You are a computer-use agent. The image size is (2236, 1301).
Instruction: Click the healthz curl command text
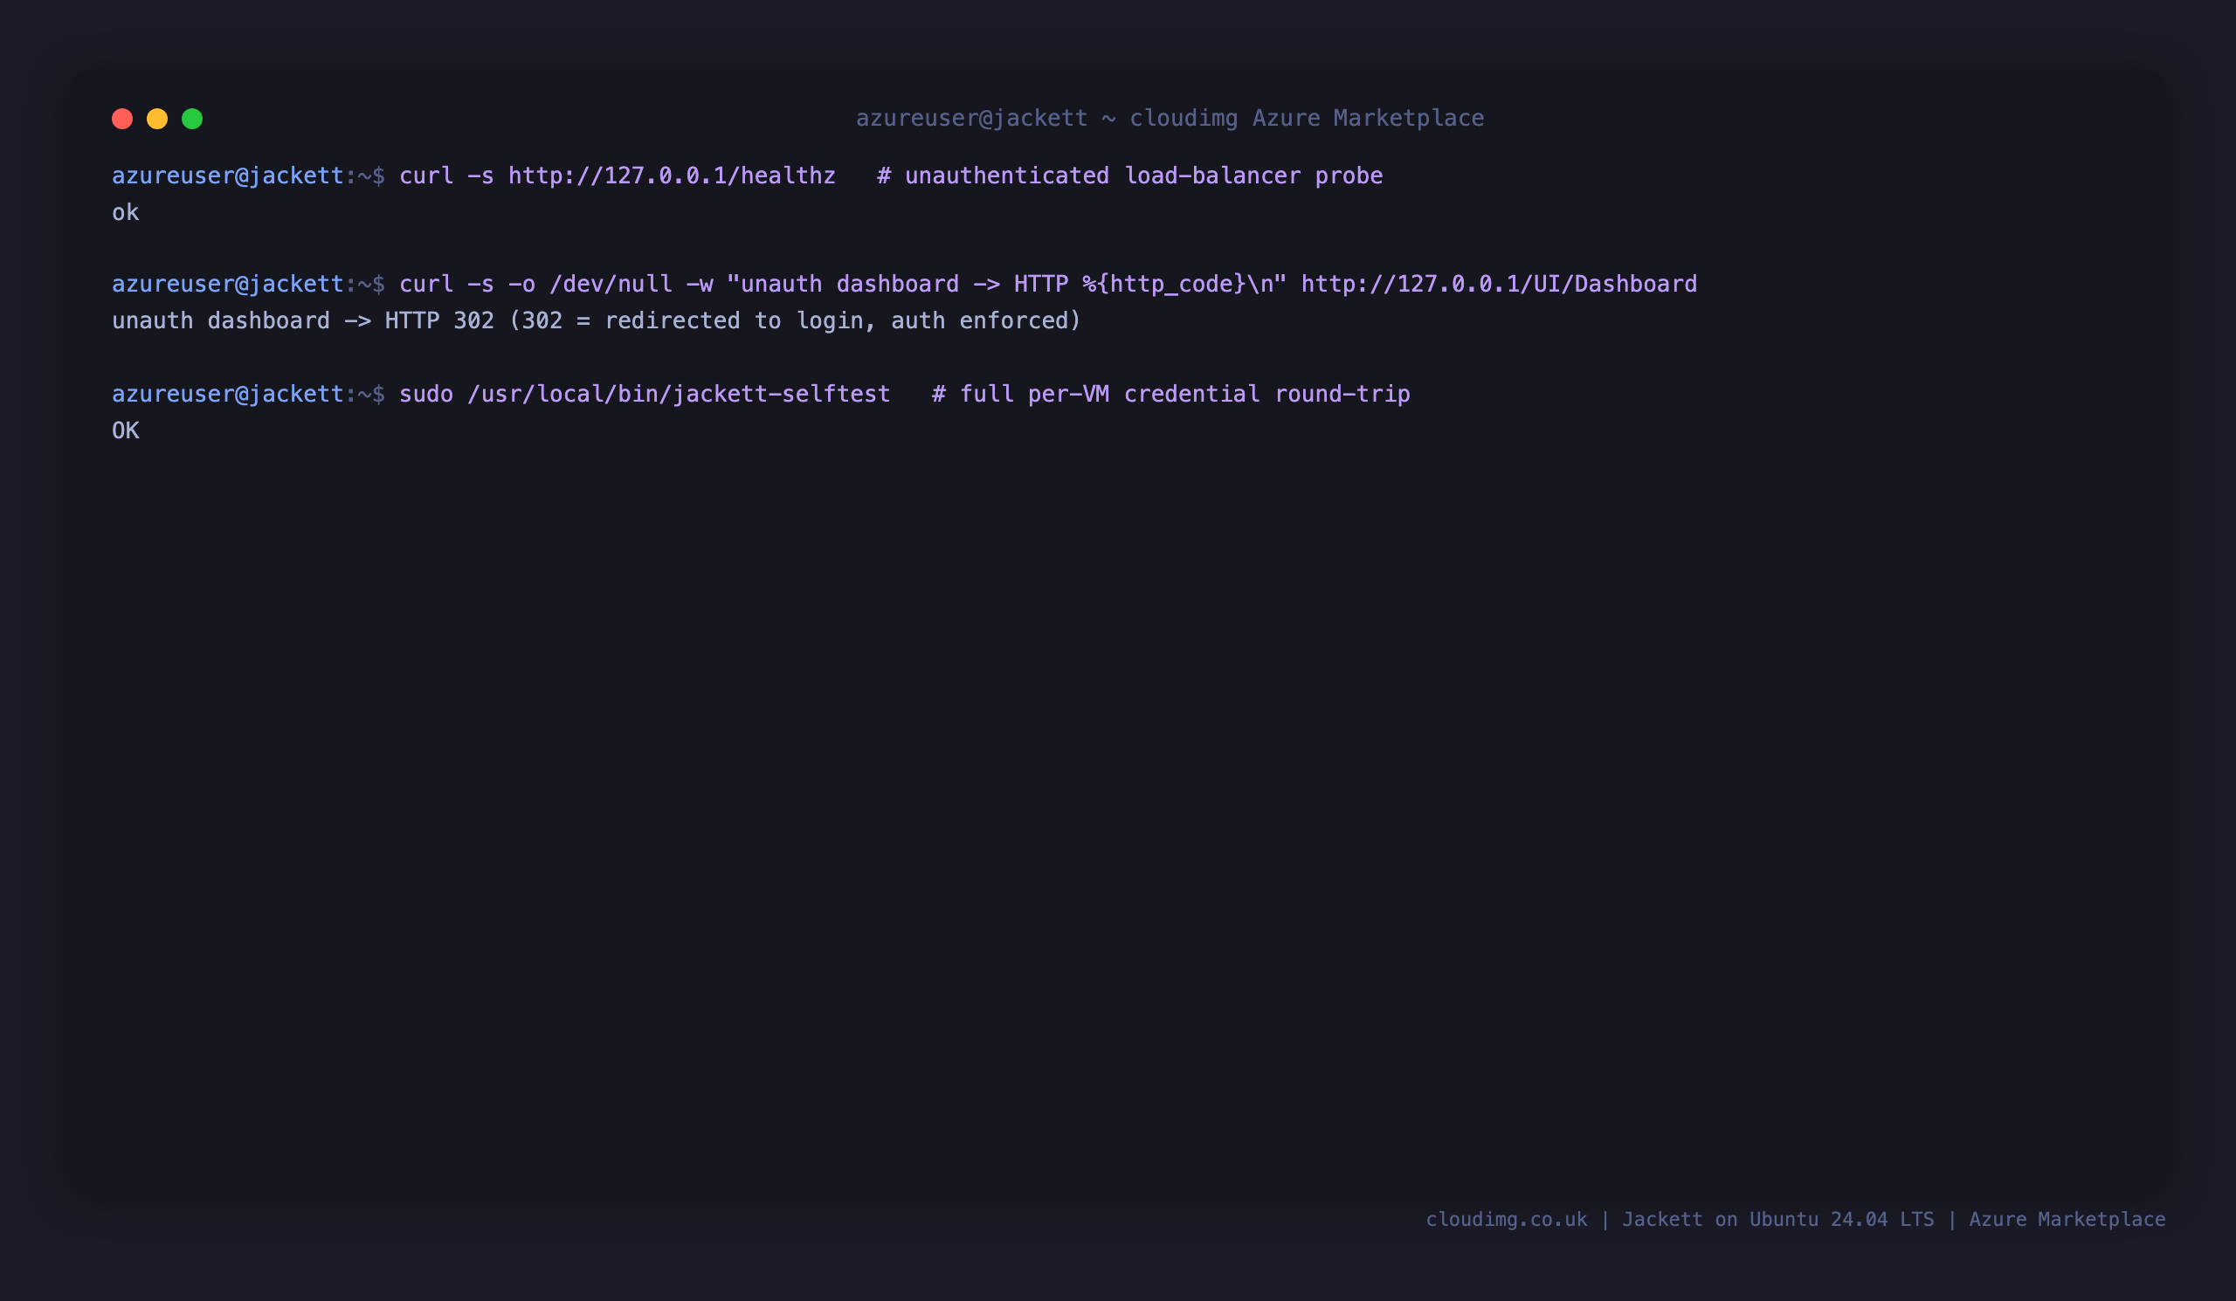(618, 176)
